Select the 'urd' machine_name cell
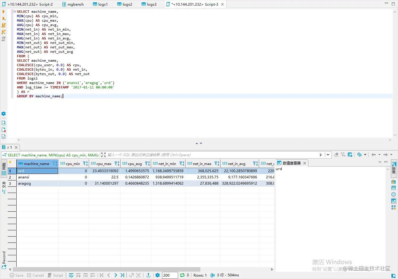The height and width of the screenshot is (279, 398). pos(37,171)
